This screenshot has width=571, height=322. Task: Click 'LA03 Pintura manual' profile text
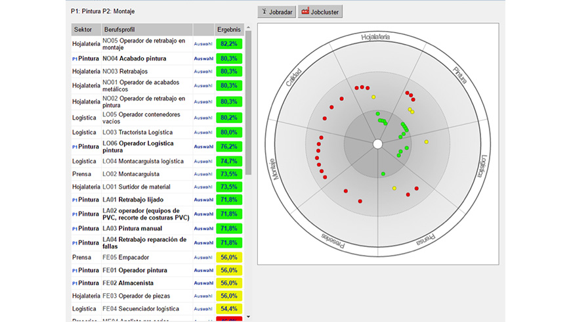132,229
